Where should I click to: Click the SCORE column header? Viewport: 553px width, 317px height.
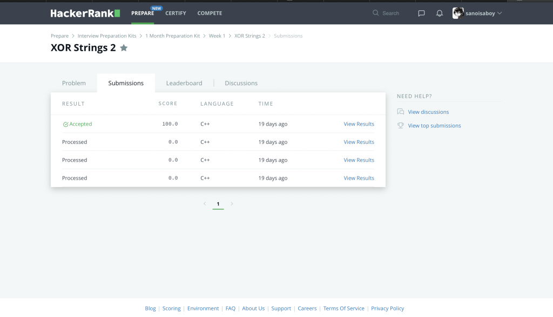[x=168, y=104]
